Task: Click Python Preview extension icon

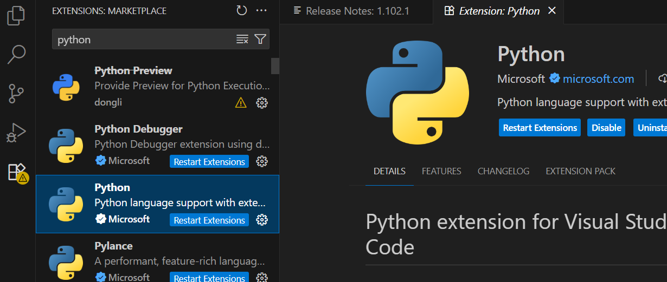Action: click(x=66, y=88)
